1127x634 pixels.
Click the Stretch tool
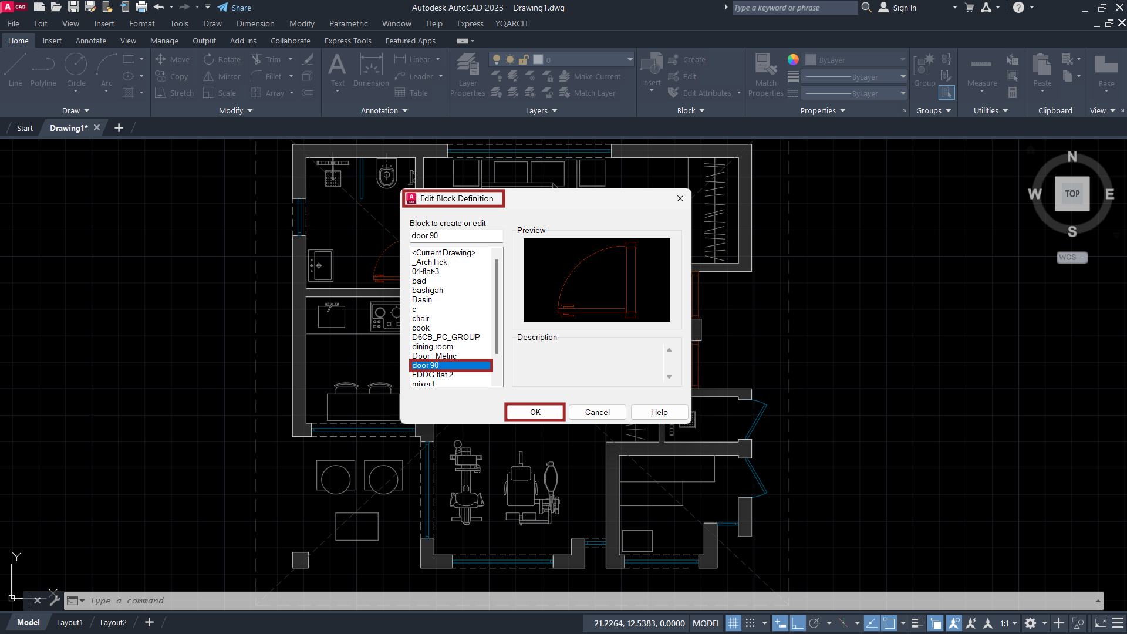tap(174, 93)
